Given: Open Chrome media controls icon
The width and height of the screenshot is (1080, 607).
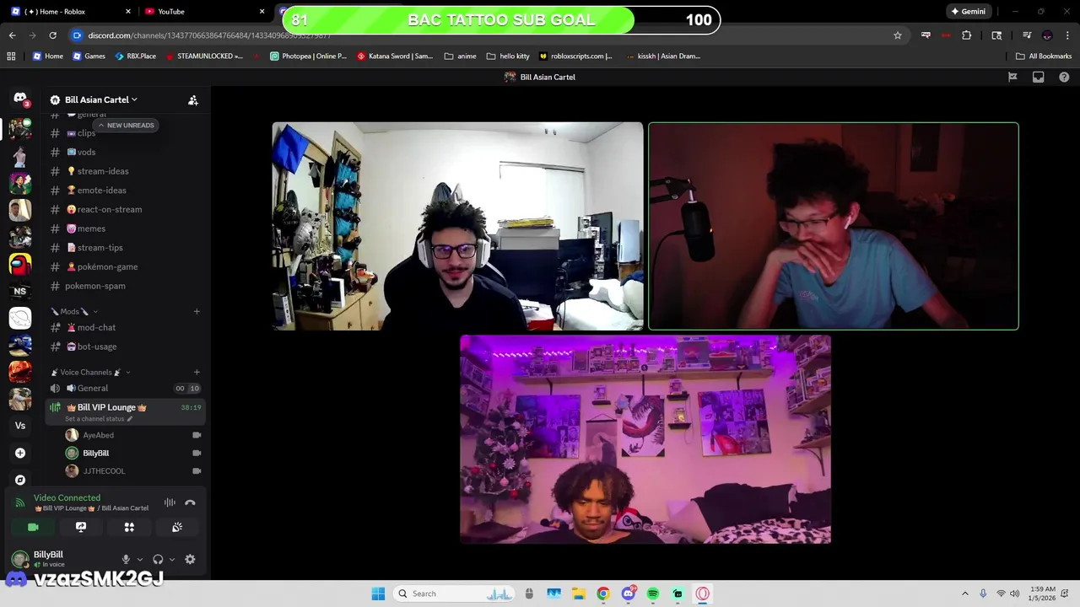Looking at the screenshot, I should click(x=1027, y=35).
